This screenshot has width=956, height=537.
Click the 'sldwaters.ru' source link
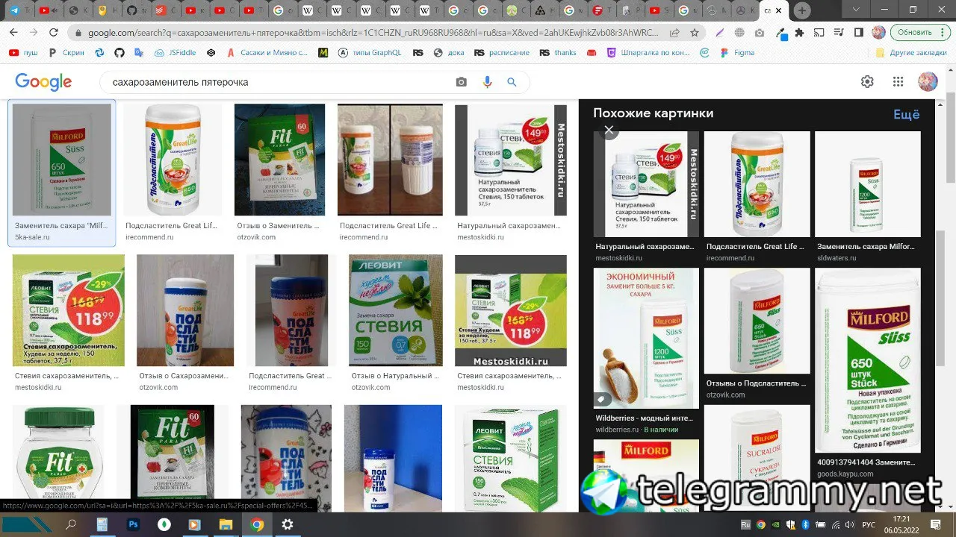[x=836, y=258]
